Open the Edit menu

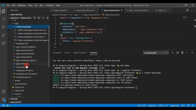click(13, 5)
